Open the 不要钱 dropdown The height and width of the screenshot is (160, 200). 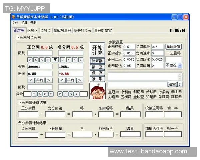pos(180,66)
